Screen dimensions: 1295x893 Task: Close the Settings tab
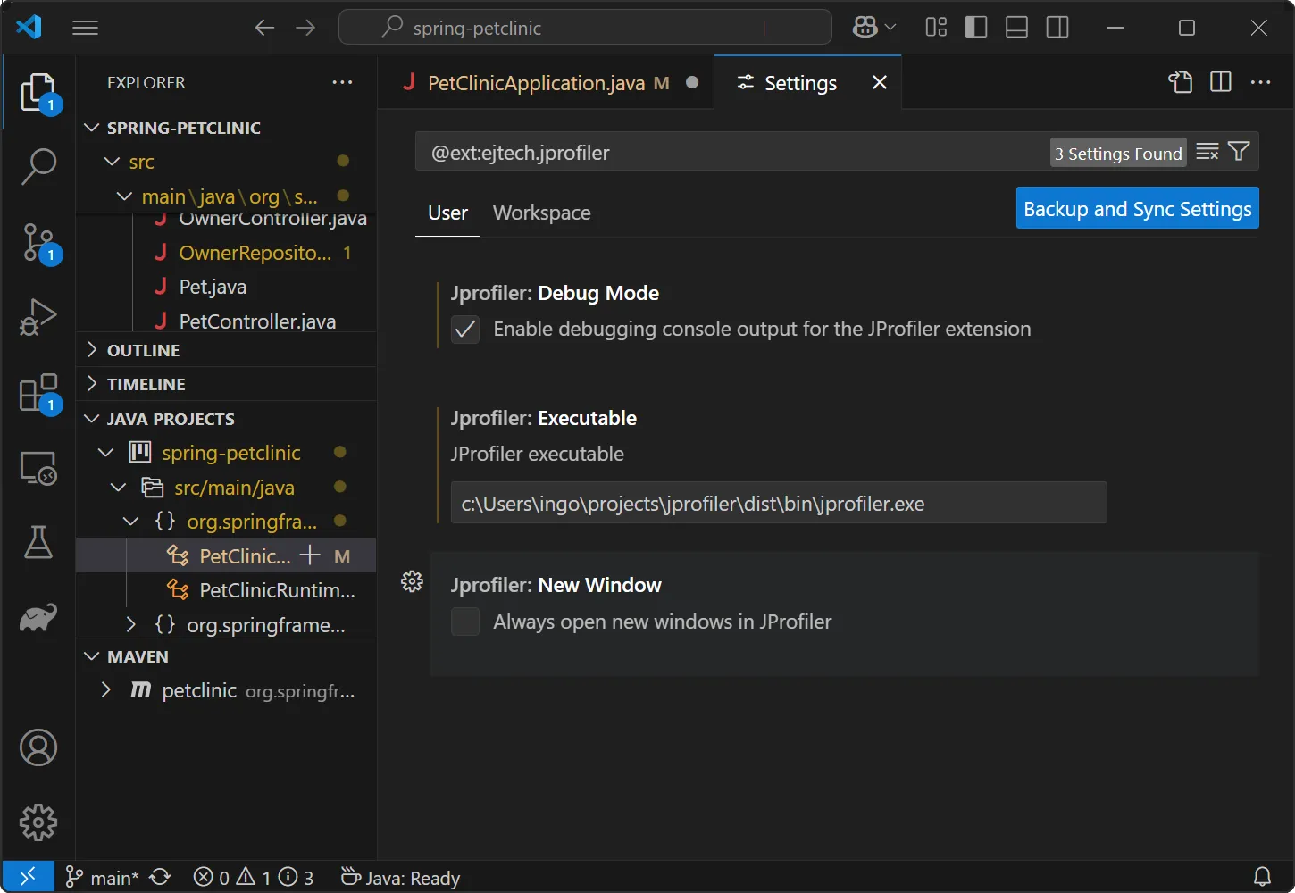[880, 82]
